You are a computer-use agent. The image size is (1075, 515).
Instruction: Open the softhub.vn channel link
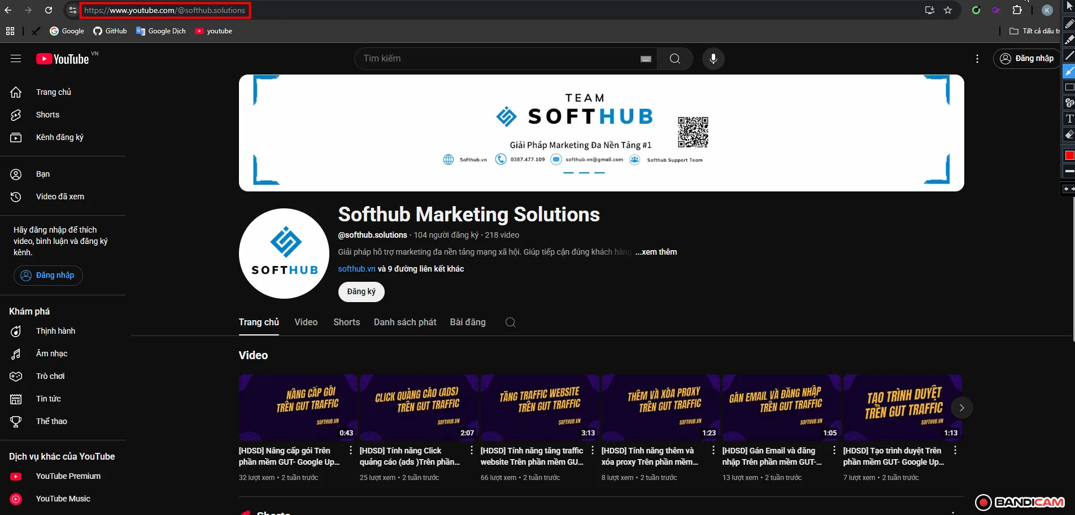[356, 269]
